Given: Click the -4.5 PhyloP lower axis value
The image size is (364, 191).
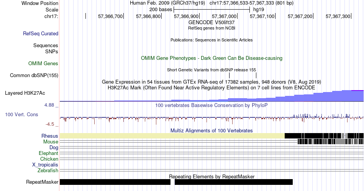Looking at the screenshot, I should pos(50,124).
